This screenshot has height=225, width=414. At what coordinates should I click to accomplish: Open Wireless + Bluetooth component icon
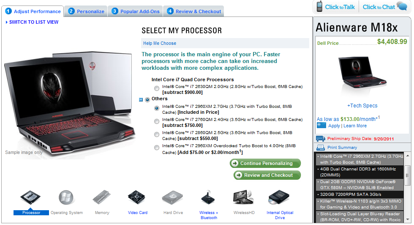pyautogui.click(x=208, y=198)
